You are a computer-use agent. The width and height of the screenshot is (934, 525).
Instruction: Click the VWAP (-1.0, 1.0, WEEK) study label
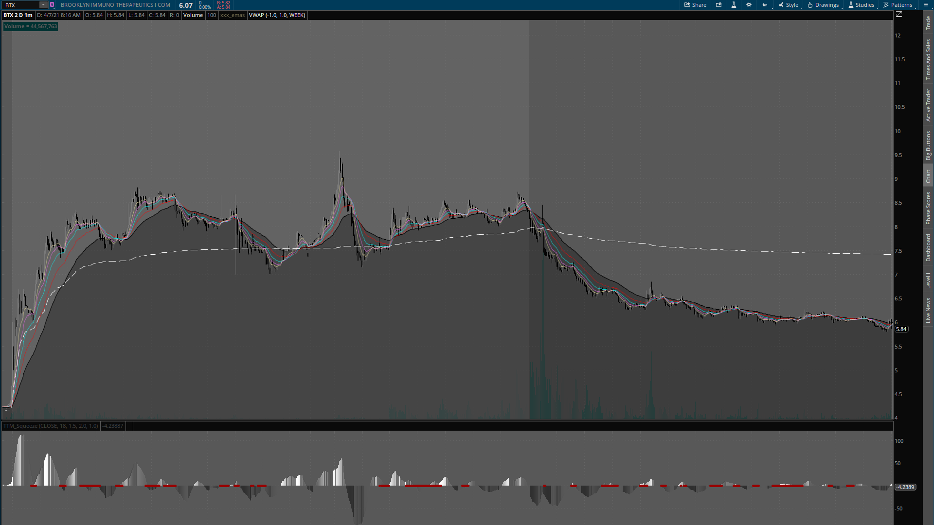277,15
